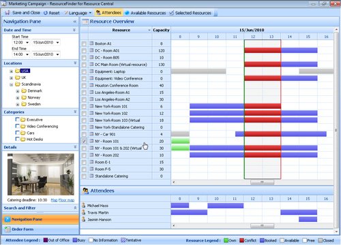Screen dimensions: 341x245
Task: Uncheck the NY - Room 101 checkbox
Action: 84,142
